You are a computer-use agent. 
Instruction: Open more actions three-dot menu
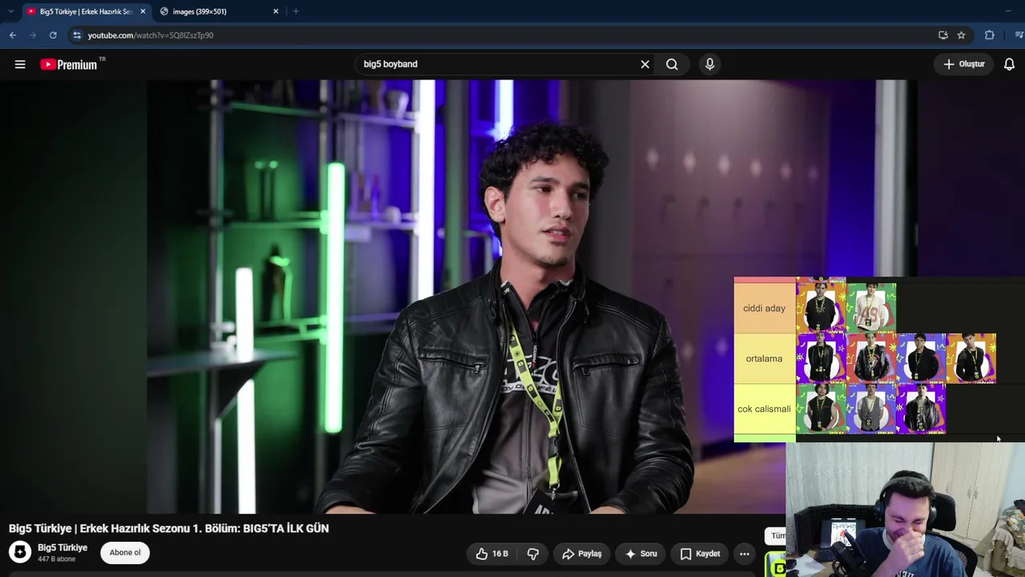(x=744, y=554)
